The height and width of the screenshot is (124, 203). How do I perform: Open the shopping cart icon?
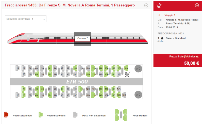coord(159,6)
